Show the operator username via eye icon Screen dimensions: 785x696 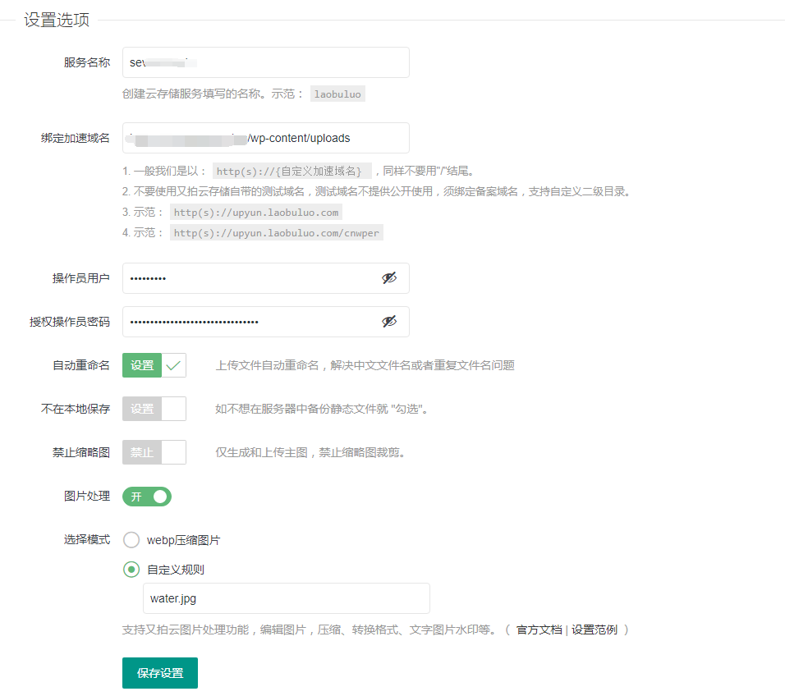pyautogui.click(x=389, y=278)
